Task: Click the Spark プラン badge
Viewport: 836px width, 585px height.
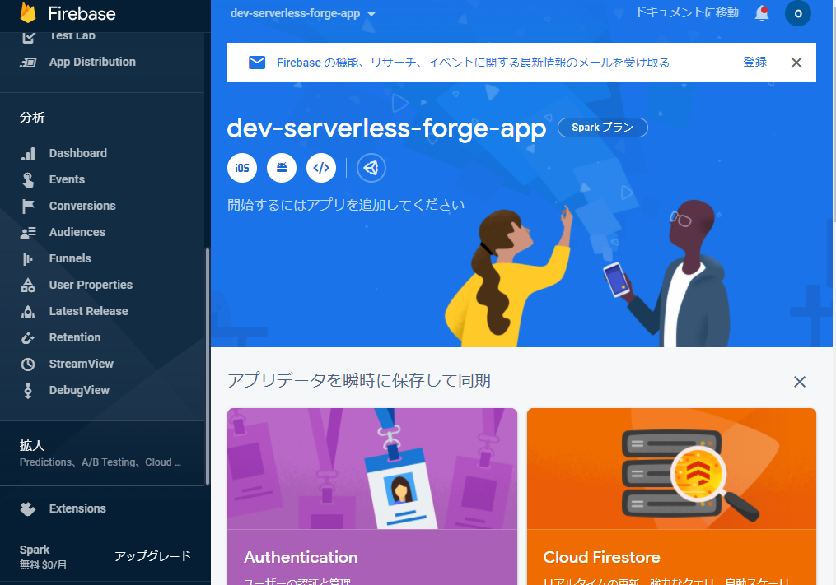Action: click(602, 128)
